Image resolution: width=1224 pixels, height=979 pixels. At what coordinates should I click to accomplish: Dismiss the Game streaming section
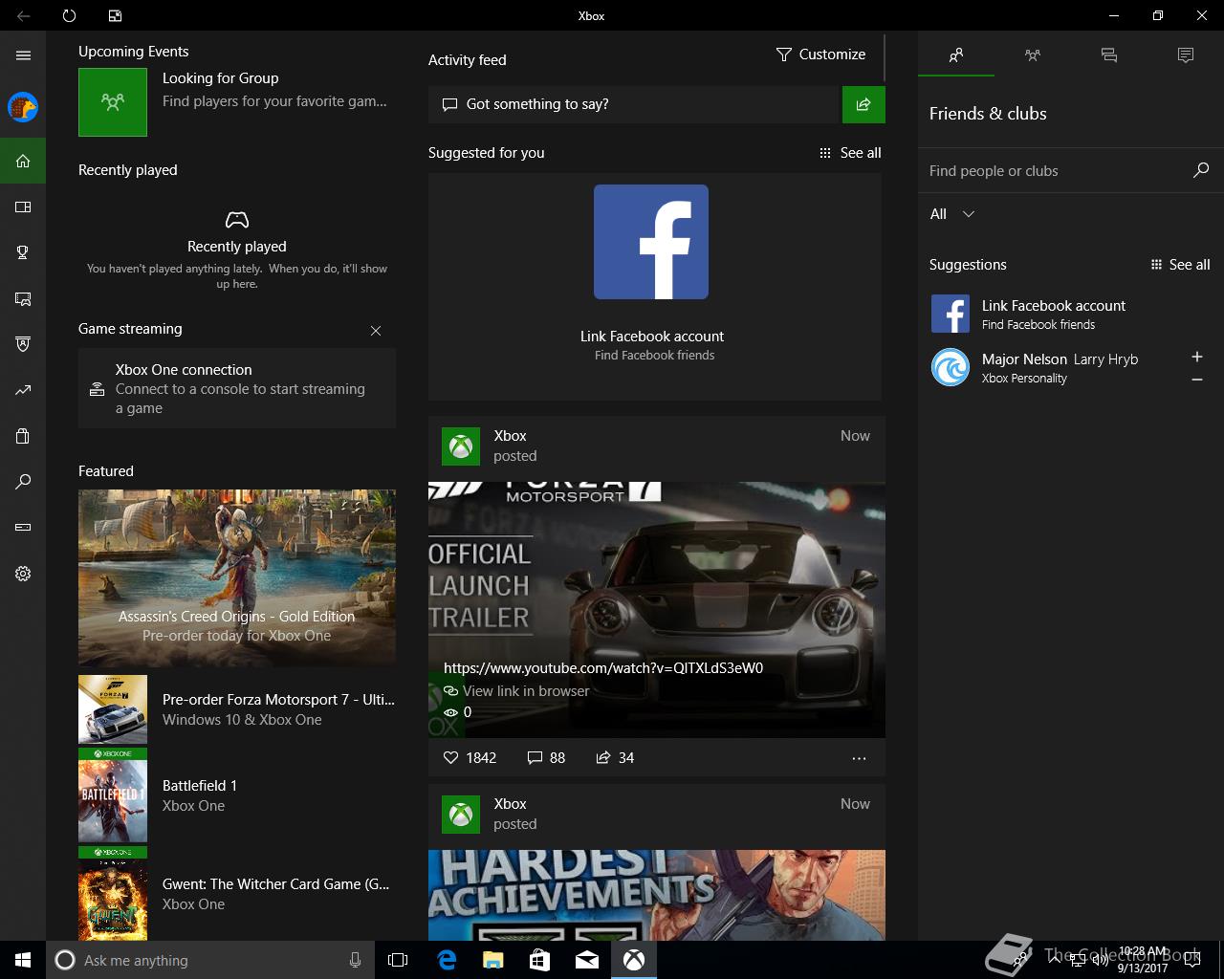click(376, 331)
